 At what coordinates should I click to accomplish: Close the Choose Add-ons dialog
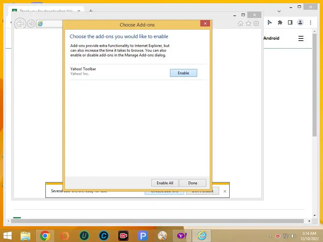pyautogui.click(x=205, y=23)
